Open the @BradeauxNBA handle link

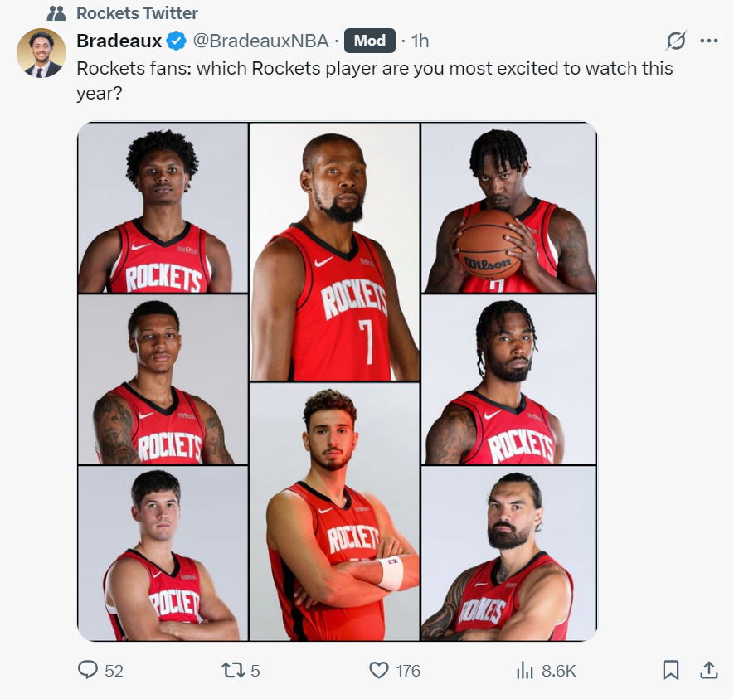[x=260, y=40]
